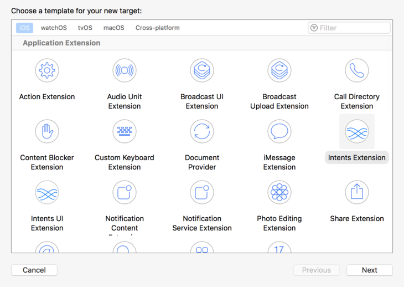Click the Filter search field
Screen dimensions: 404x287
[x=353, y=28]
